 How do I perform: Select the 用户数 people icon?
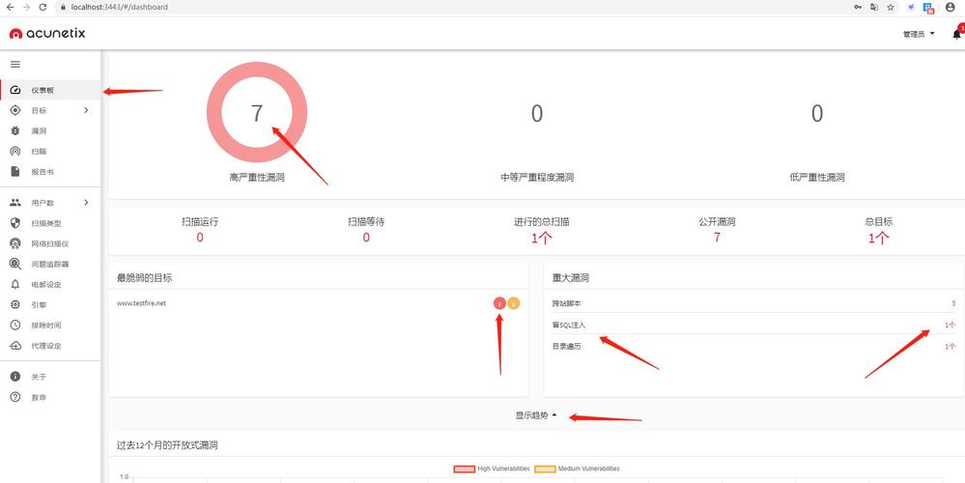[x=15, y=203]
